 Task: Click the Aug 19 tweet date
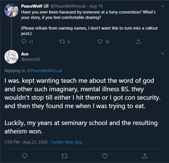[96, 6]
